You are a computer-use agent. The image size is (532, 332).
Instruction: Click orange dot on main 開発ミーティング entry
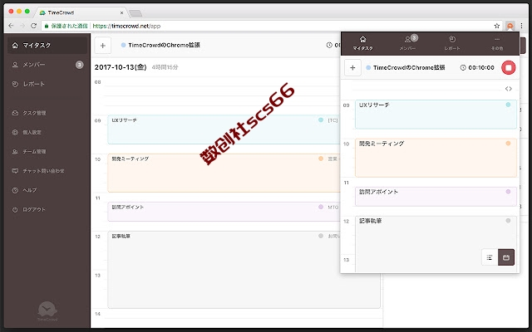click(321, 159)
